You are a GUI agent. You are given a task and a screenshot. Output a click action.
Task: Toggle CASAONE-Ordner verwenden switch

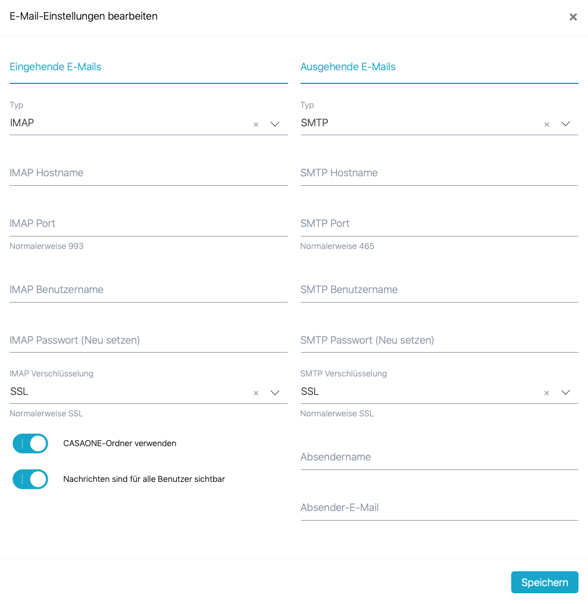tap(30, 444)
